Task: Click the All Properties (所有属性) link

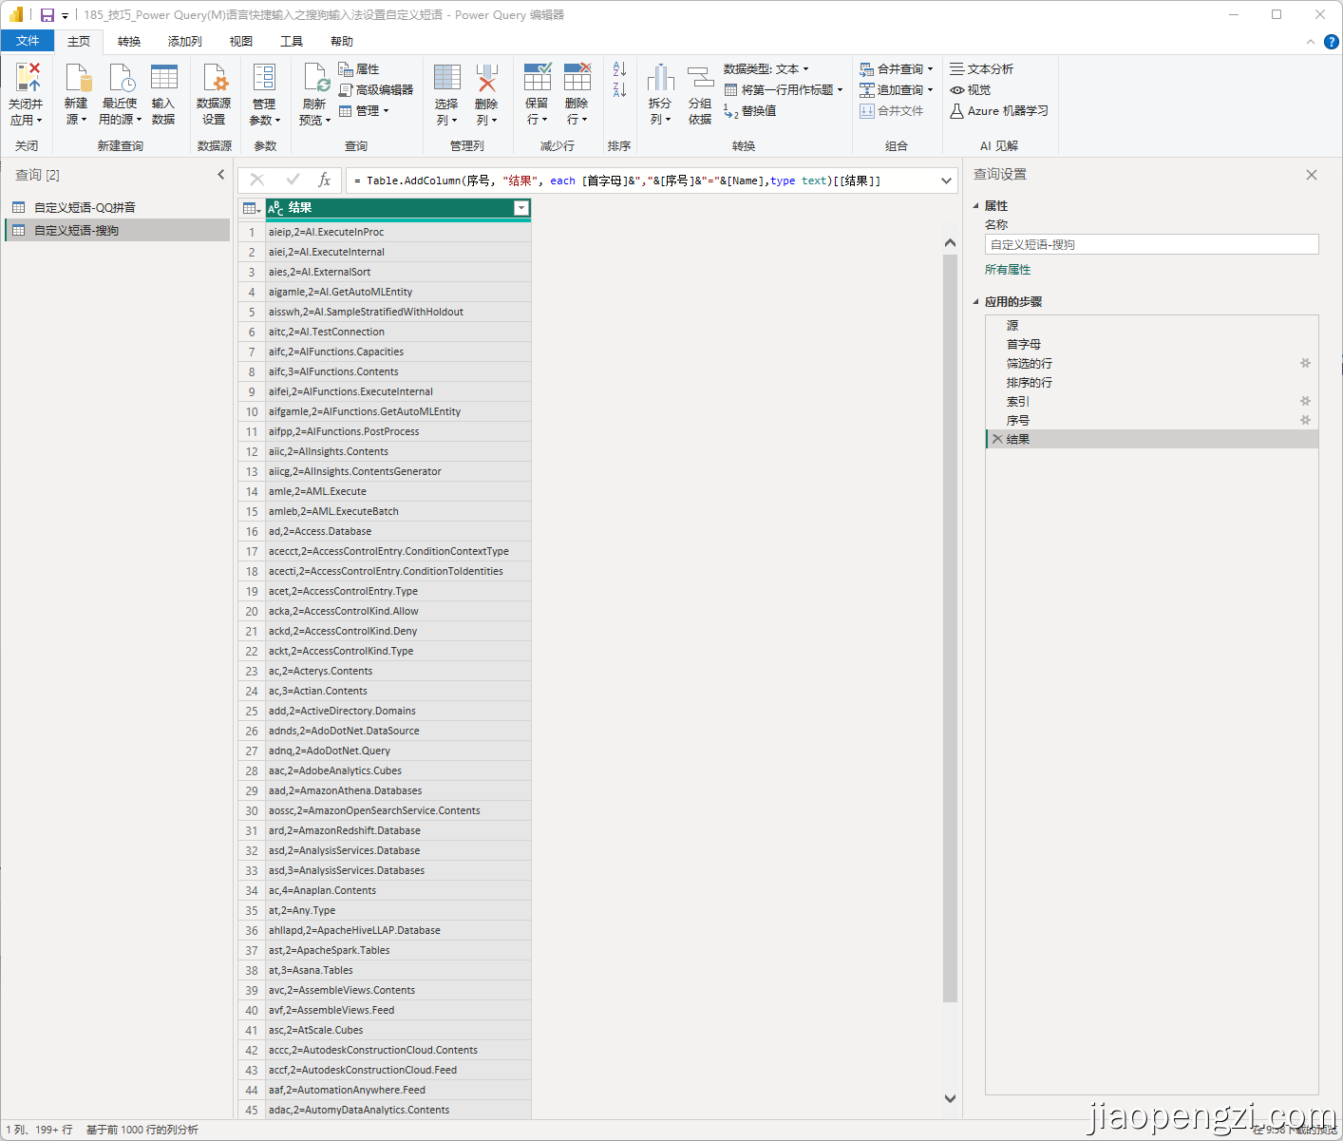Action: tap(1008, 270)
